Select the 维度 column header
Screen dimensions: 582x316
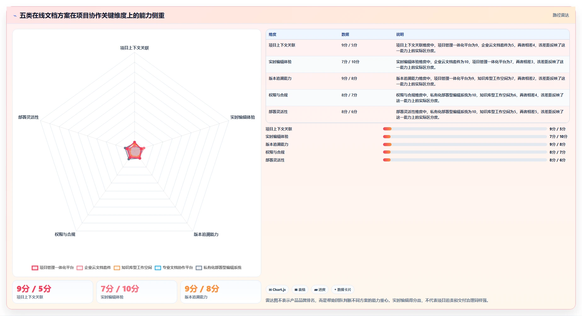tap(273, 35)
